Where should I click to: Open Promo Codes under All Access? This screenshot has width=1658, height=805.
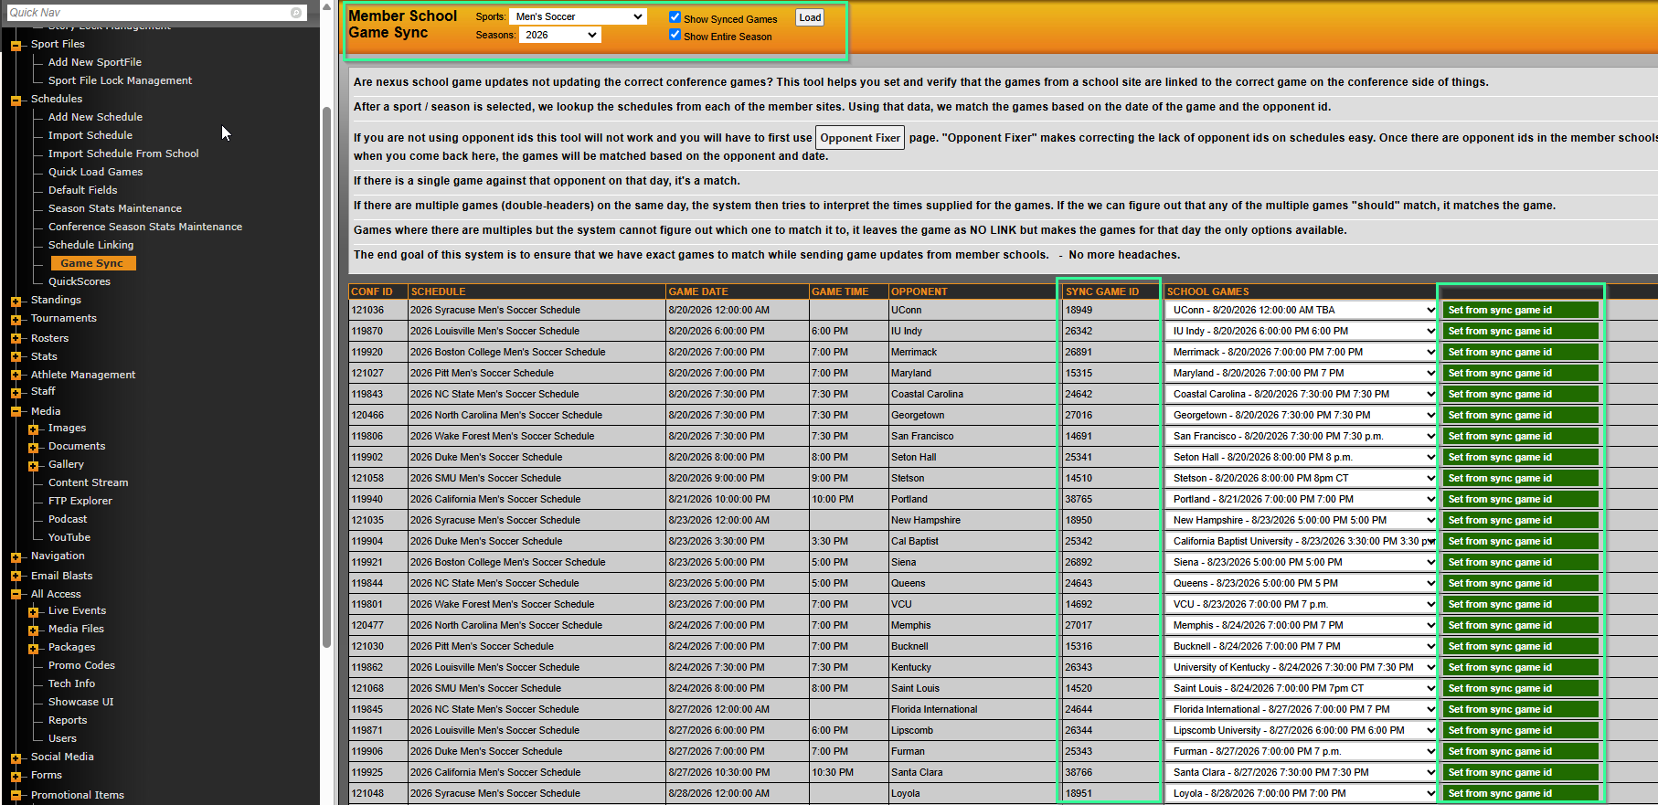coord(81,665)
